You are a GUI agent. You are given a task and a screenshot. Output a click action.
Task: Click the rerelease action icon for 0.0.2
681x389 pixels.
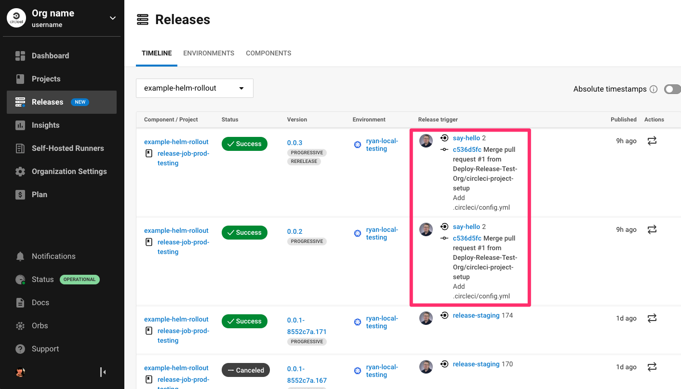coord(652,229)
